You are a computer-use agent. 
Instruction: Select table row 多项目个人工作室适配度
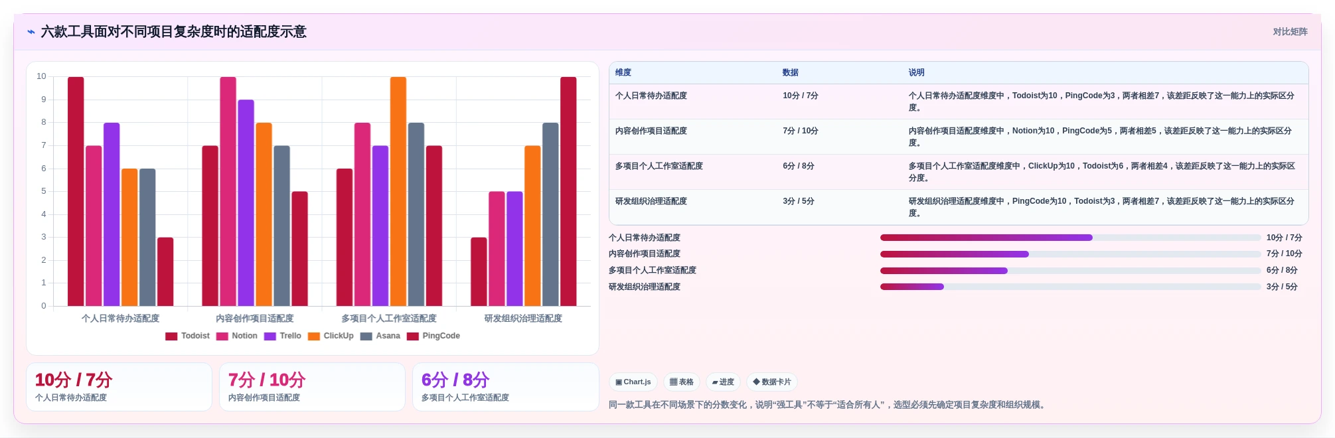point(959,172)
